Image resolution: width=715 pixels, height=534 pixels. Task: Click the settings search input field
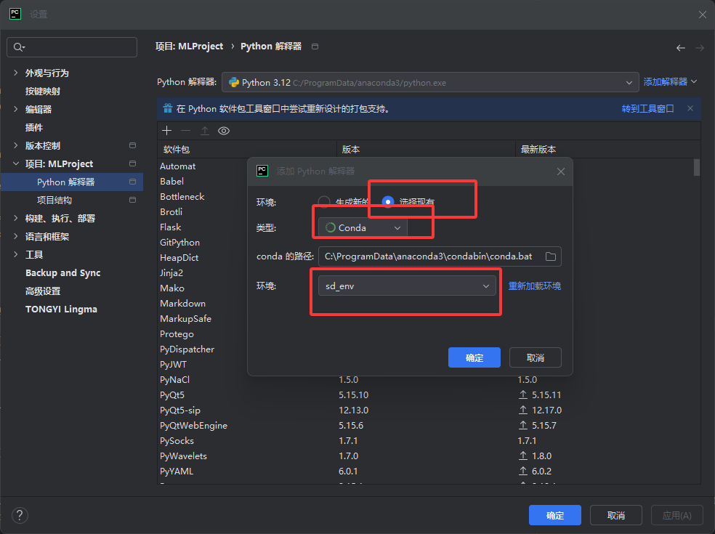72,47
